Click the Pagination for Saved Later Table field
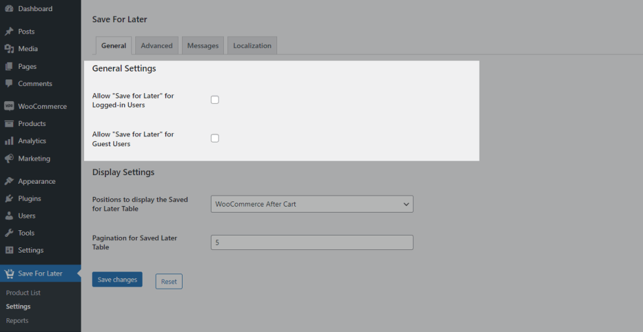Image resolution: width=643 pixels, height=332 pixels. tap(312, 242)
